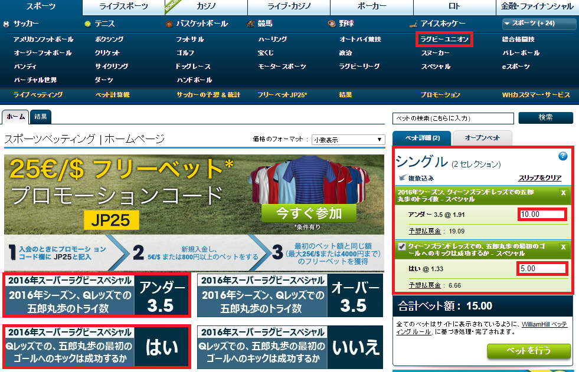
Task: Click the 競馬 horse racing icon
Action: click(251, 24)
